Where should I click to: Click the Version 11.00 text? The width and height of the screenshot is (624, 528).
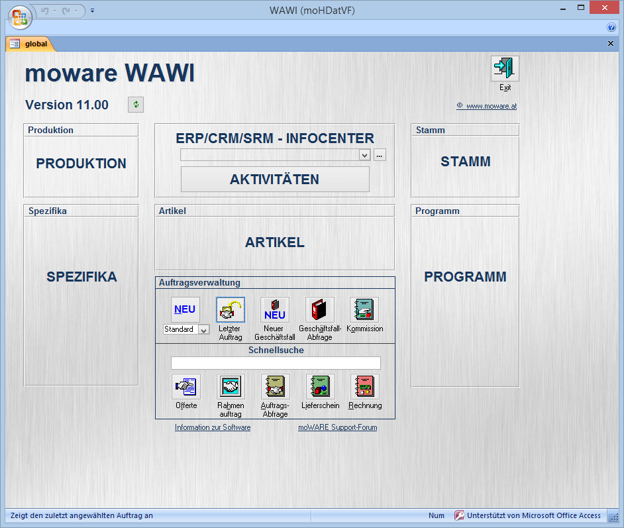(x=67, y=105)
